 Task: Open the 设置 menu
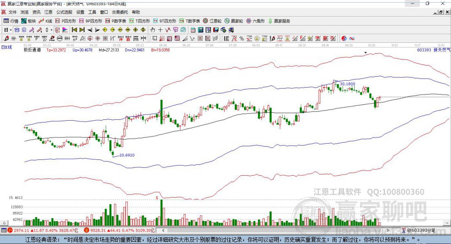pyautogui.click(x=80, y=12)
